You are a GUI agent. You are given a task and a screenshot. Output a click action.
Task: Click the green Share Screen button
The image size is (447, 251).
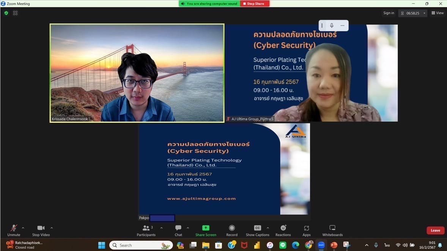click(x=206, y=231)
